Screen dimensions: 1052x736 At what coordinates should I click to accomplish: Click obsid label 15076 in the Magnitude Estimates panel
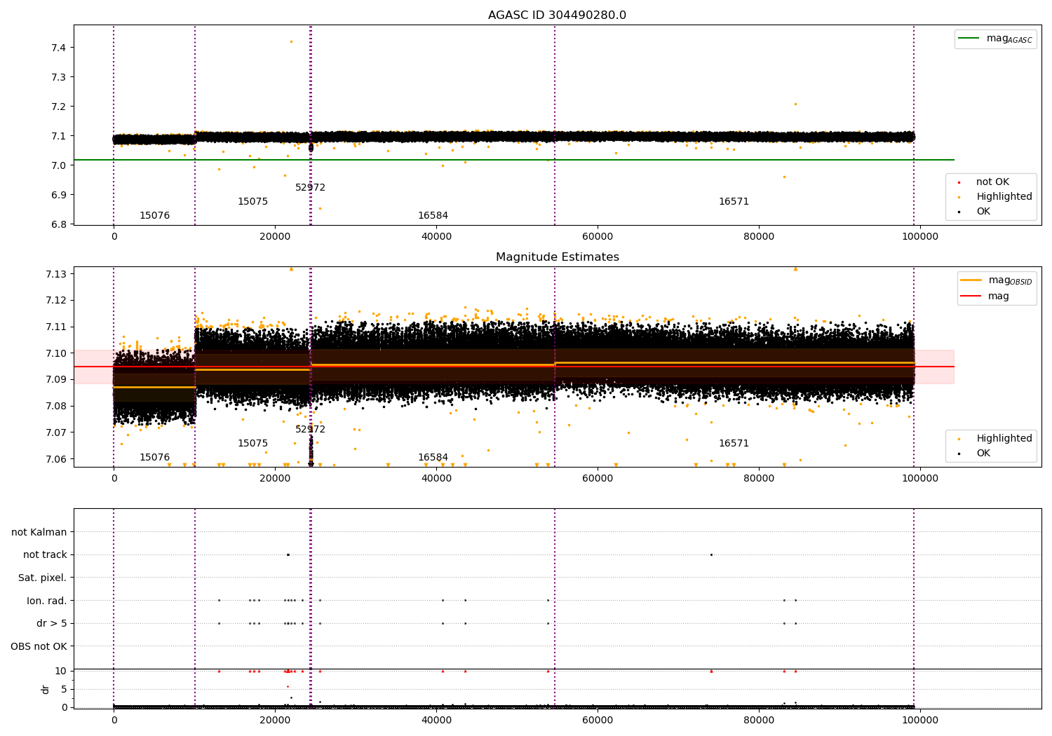(x=154, y=458)
